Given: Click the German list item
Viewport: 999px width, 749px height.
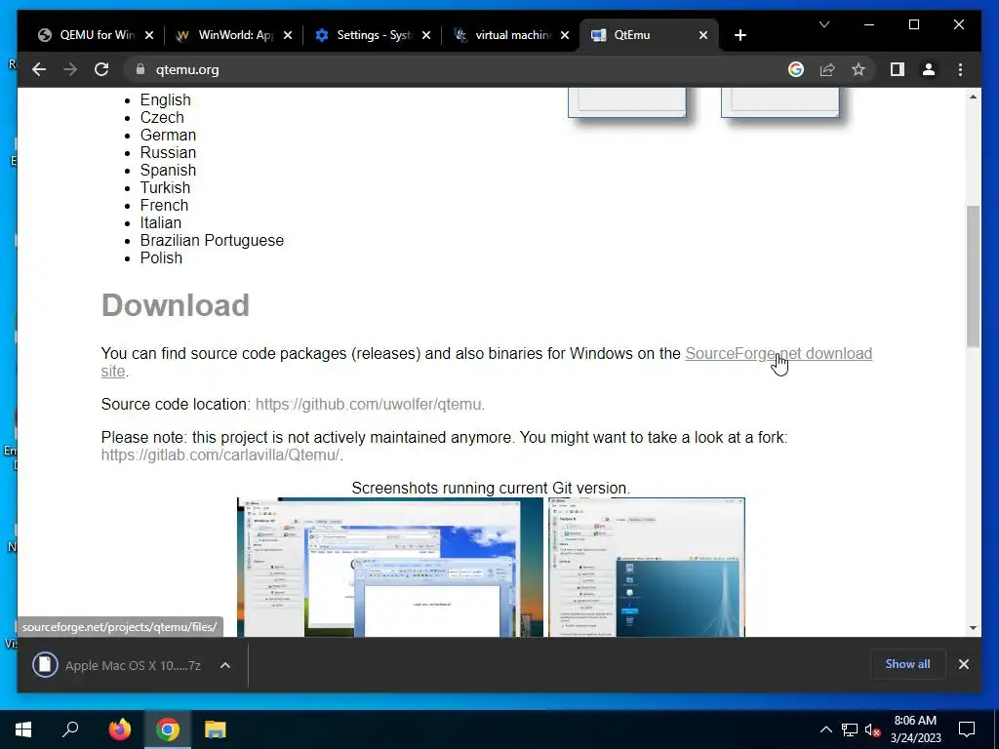Looking at the screenshot, I should (x=168, y=135).
